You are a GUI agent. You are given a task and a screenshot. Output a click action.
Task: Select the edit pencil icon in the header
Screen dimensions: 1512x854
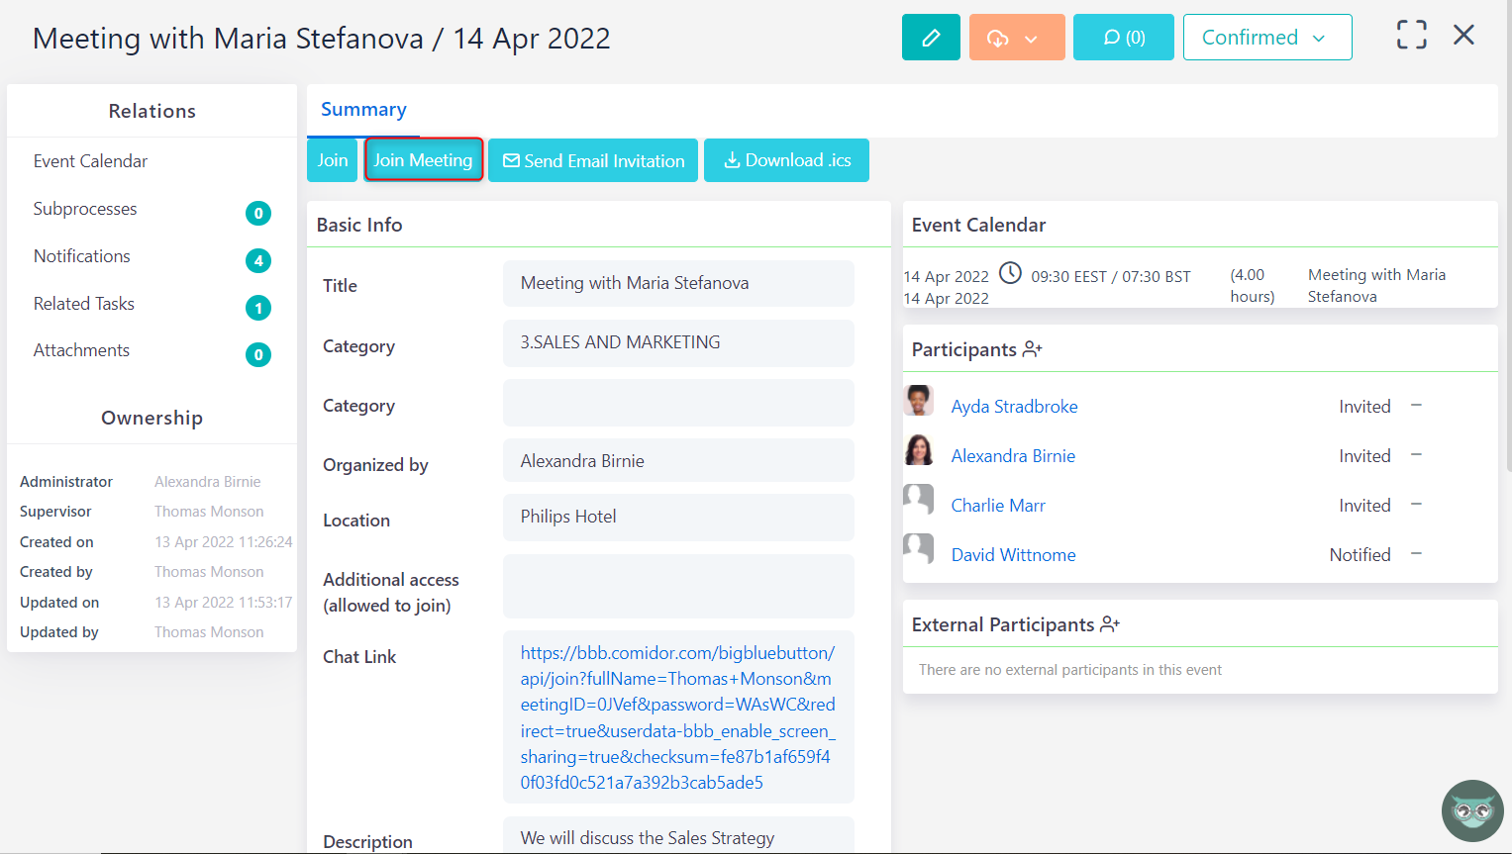pyautogui.click(x=930, y=36)
